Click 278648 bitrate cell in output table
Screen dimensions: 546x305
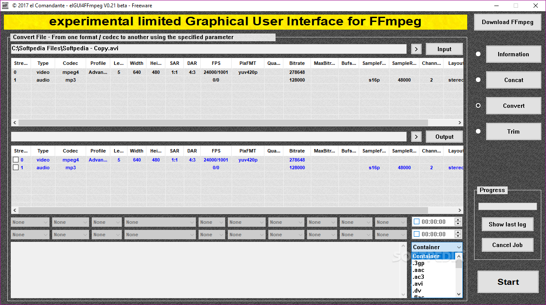(x=297, y=160)
